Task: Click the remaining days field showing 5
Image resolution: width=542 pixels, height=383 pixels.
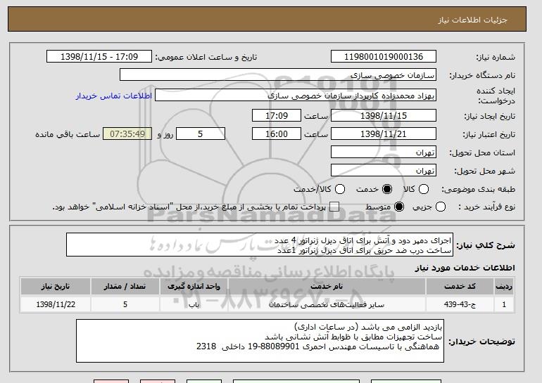Action: click(x=201, y=134)
